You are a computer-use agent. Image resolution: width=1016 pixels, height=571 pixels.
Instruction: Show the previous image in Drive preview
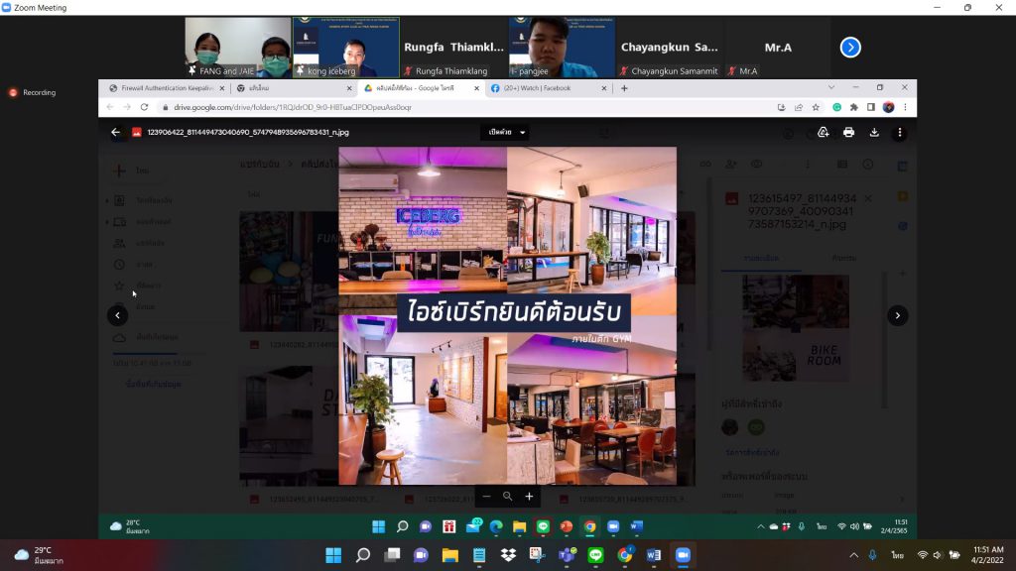[x=117, y=315]
